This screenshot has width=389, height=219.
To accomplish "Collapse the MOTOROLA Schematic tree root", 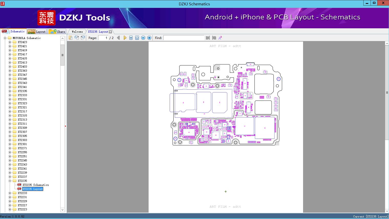I will coord(5,38).
